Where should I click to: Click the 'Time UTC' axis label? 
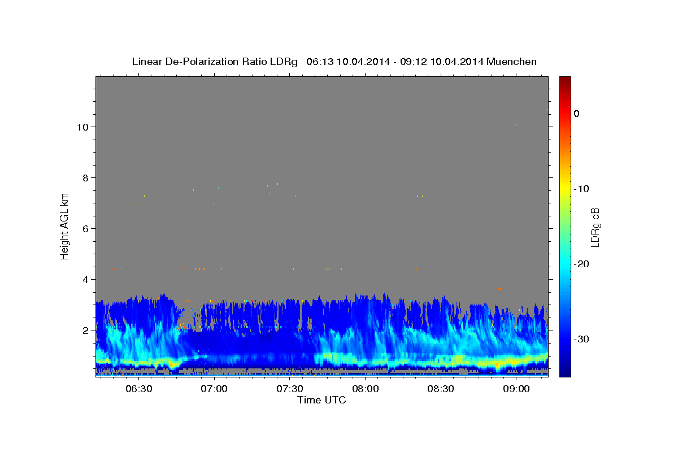coord(321,400)
